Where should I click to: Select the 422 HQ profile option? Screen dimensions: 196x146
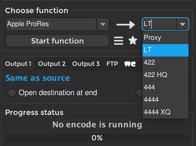point(166,75)
